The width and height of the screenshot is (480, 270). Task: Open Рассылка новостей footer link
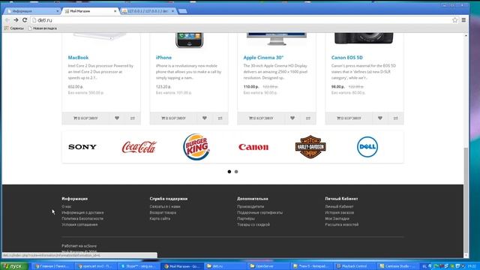(x=342, y=225)
